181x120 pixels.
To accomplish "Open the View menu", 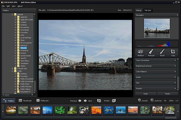I will (x=14, y=6).
